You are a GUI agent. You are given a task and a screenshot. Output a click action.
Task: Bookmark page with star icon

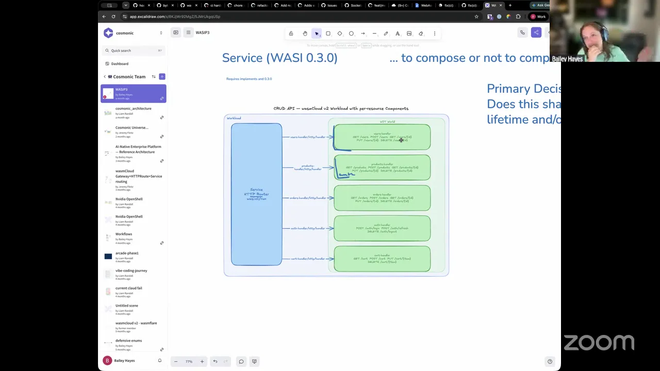[476, 16]
